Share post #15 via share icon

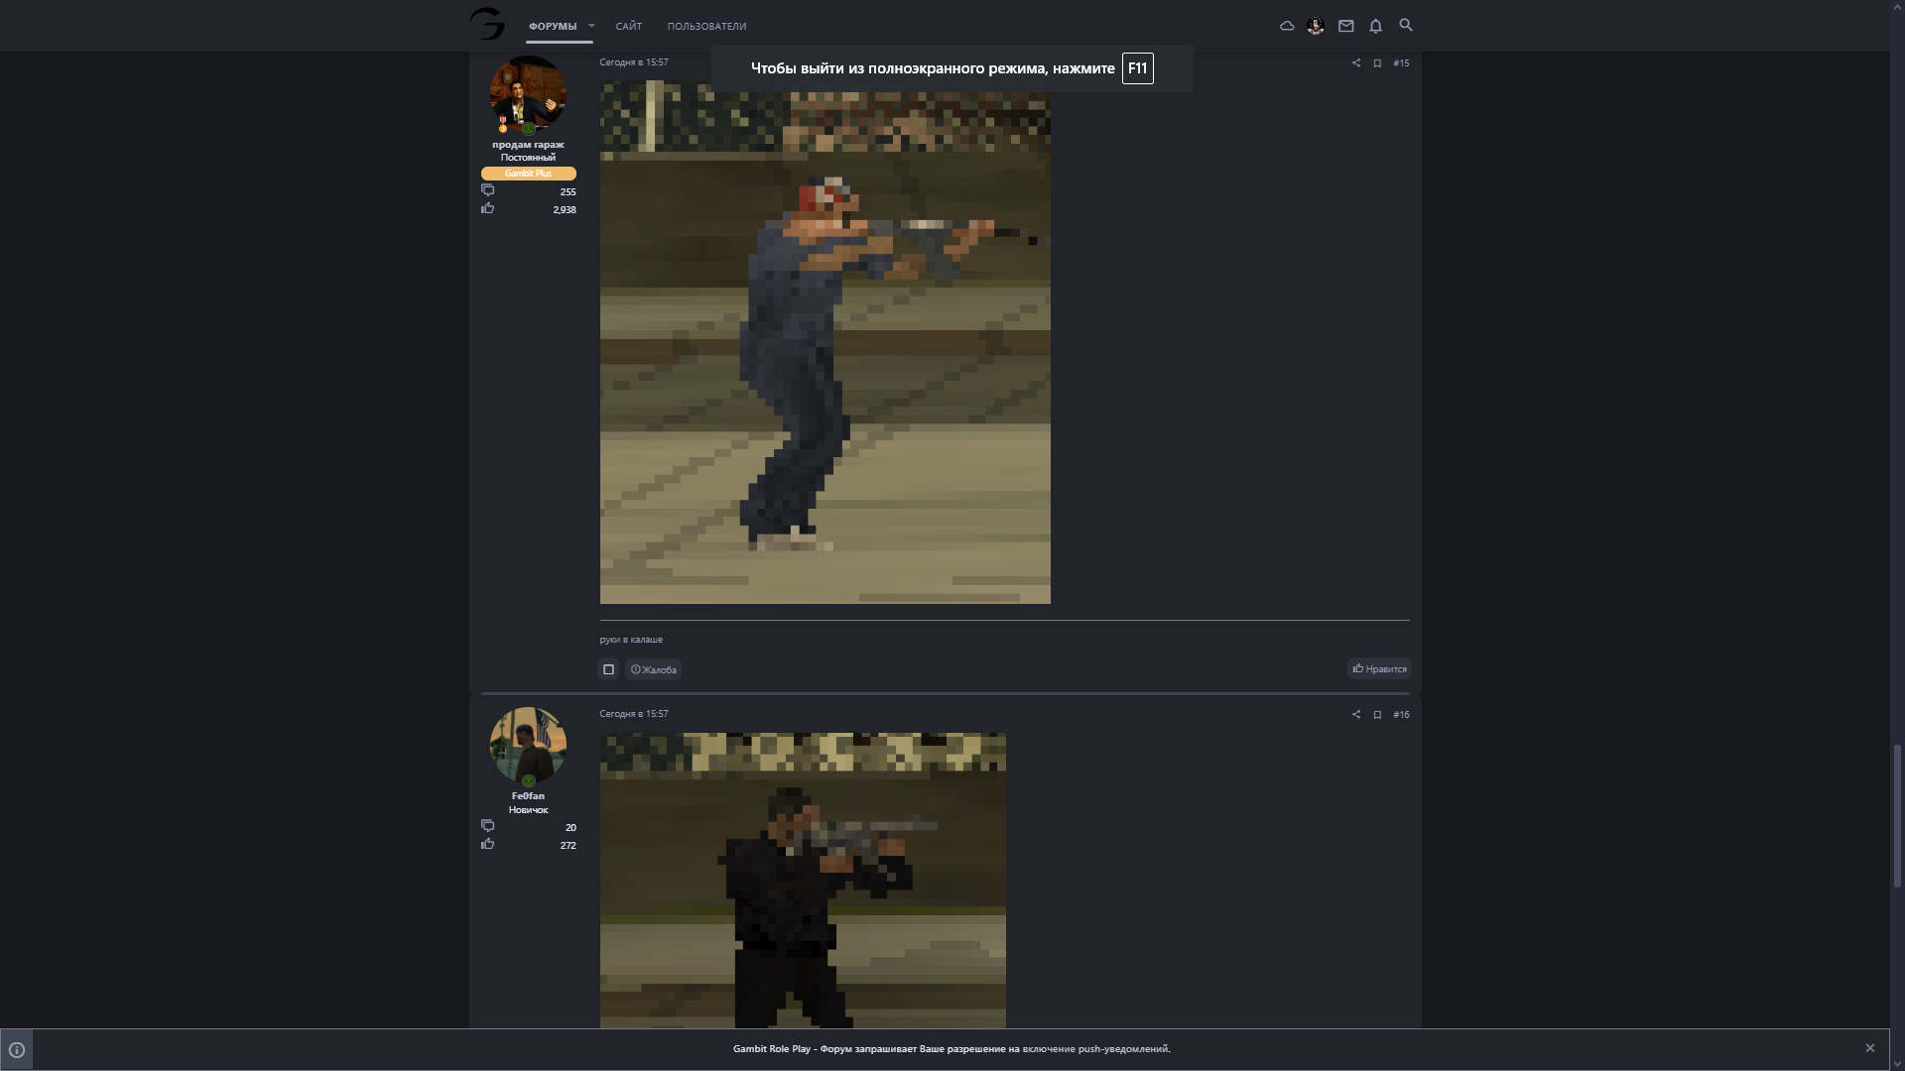tap(1356, 63)
